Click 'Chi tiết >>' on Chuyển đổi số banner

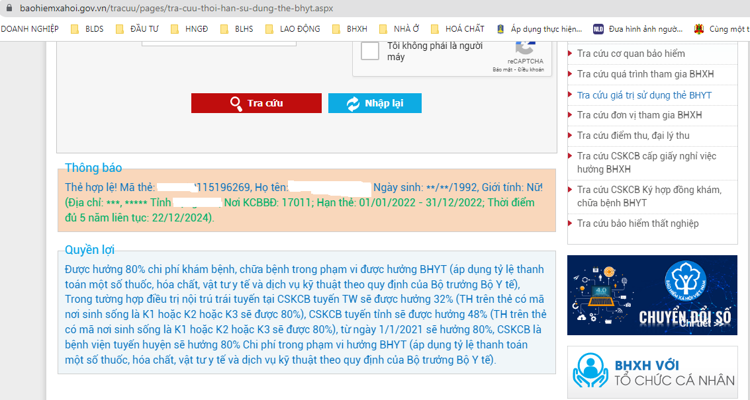point(702,323)
